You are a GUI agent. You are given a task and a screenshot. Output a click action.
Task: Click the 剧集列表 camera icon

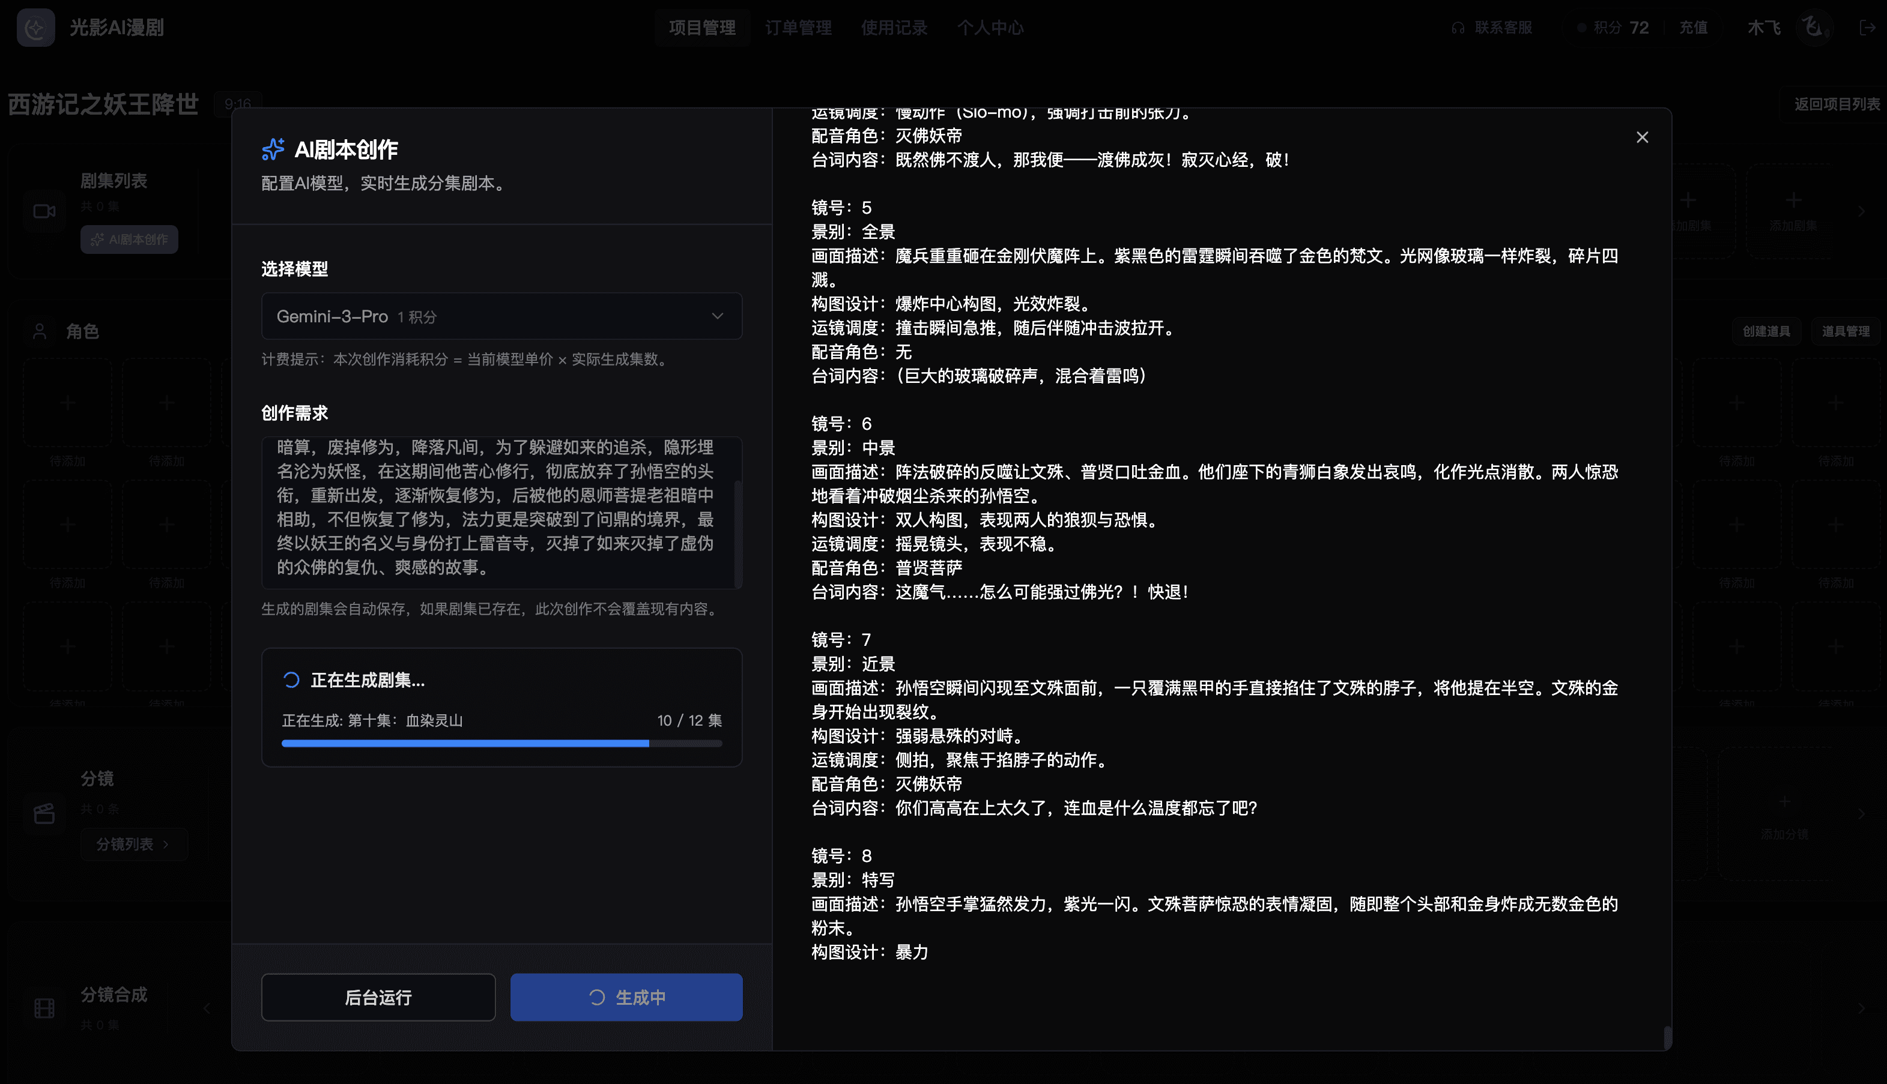click(x=44, y=211)
